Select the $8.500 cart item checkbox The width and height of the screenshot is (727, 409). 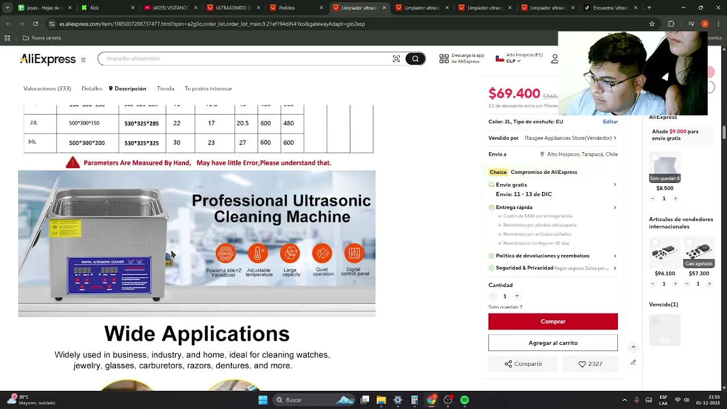pyautogui.click(x=654, y=157)
